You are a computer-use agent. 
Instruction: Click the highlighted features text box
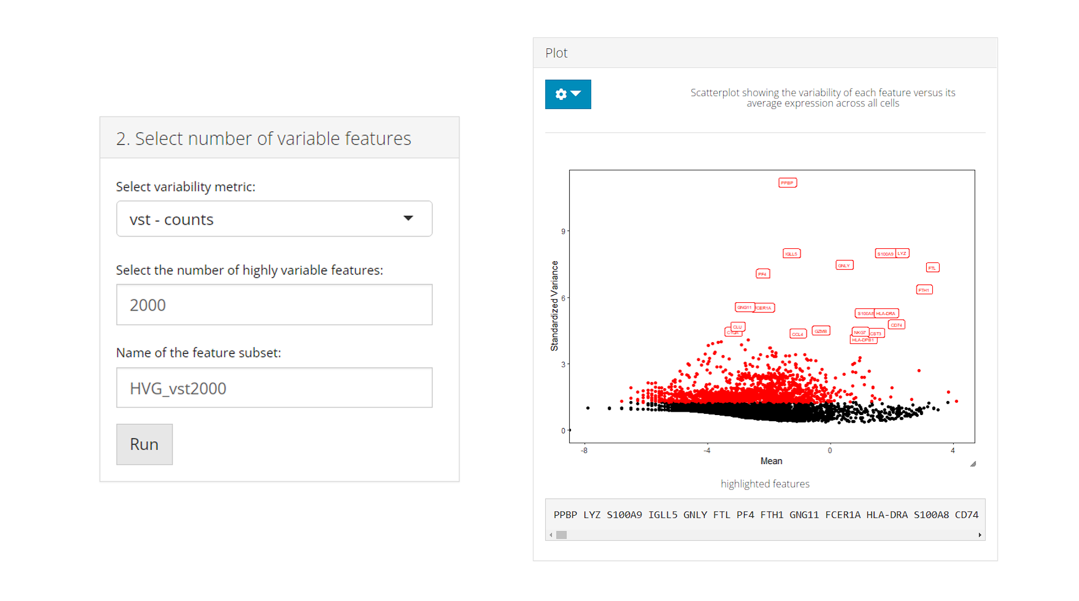click(x=764, y=515)
